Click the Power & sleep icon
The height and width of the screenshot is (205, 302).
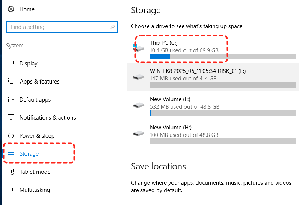[11, 136]
